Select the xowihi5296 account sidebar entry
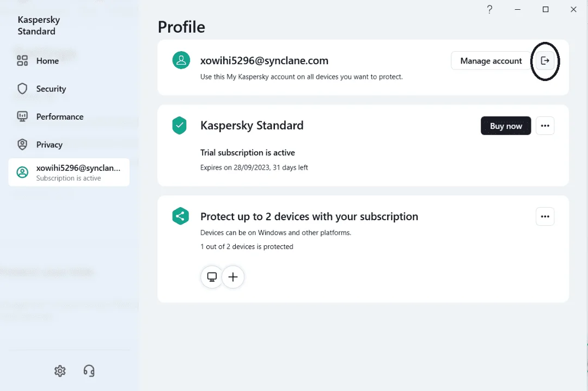Viewport: 588px width, 391px height. (69, 172)
